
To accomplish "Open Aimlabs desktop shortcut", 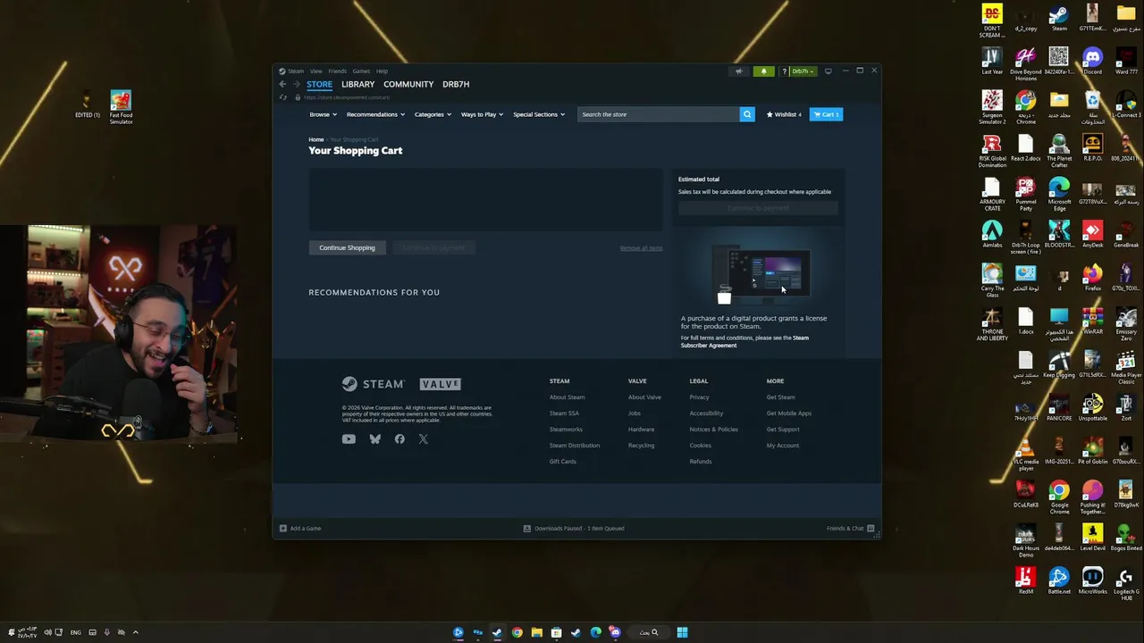I will point(992,235).
